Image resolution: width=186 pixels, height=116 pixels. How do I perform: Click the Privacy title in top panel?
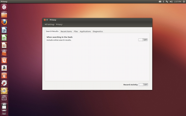[4, 1]
